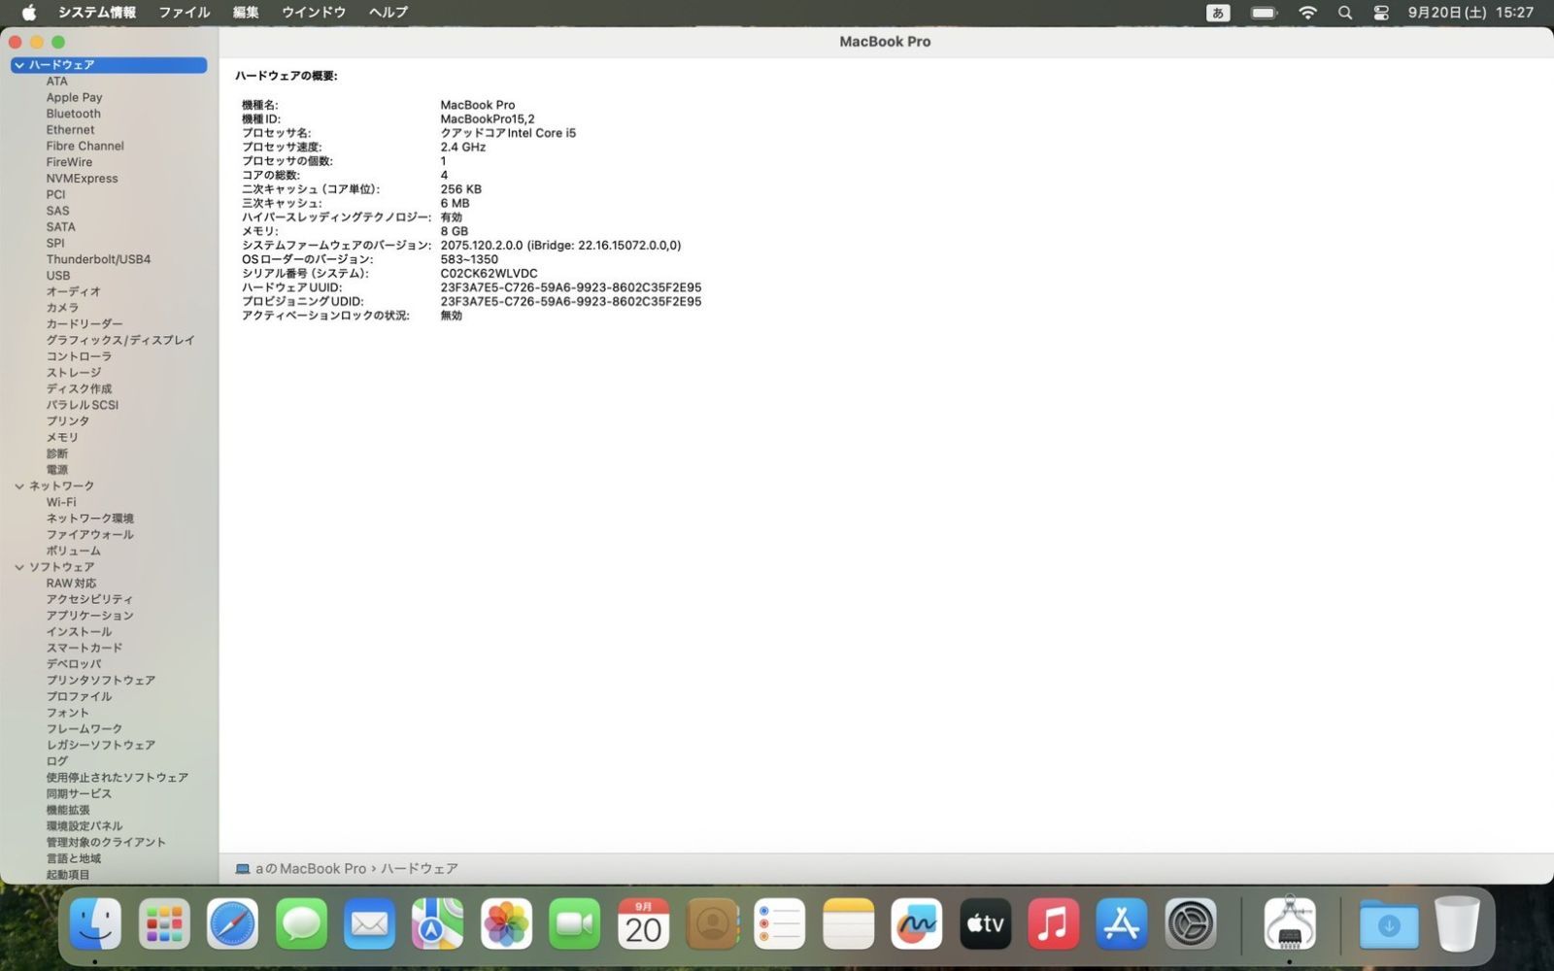This screenshot has width=1554, height=971.
Task: Open Control Center in menu bar
Action: (1381, 13)
